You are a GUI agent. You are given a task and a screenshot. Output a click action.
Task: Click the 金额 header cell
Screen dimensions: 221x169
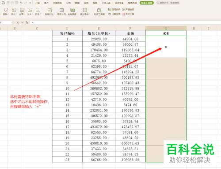click(130, 33)
